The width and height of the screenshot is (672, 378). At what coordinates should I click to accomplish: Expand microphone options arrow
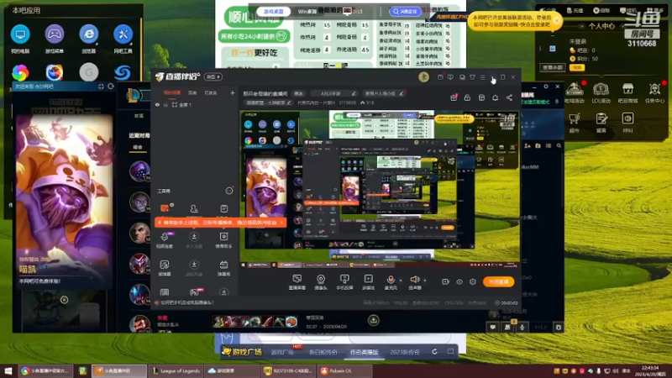tap(401, 281)
